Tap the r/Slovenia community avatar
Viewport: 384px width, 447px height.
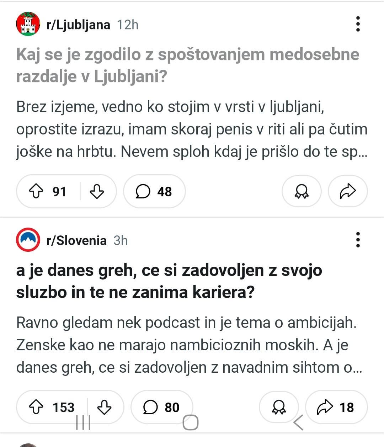click(x=28, y=240)
